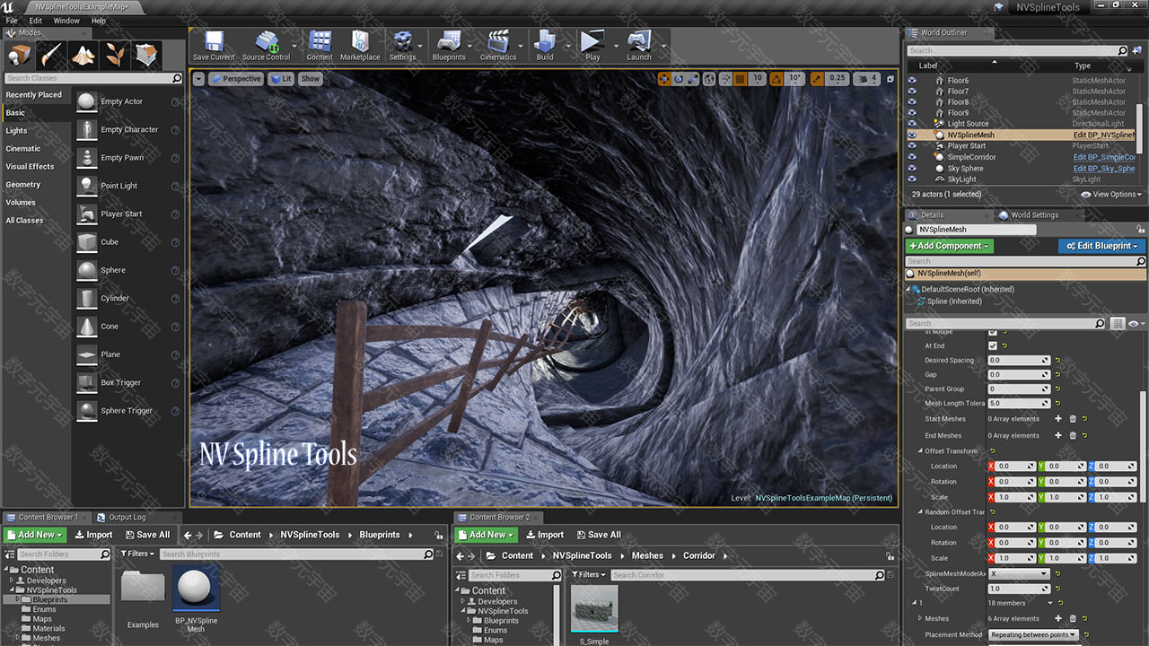This screenshot has width=1149, height=646.
Task: Open the Cinematics toolbar icon
Action: (x=498, y=45)
